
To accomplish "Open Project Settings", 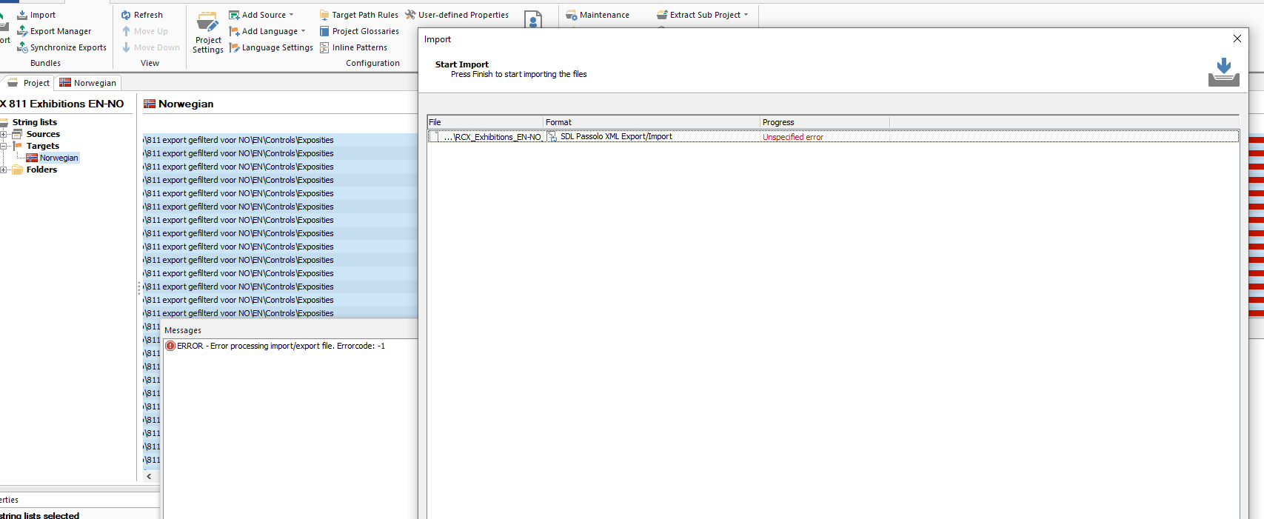I will (x=208, y=33).
